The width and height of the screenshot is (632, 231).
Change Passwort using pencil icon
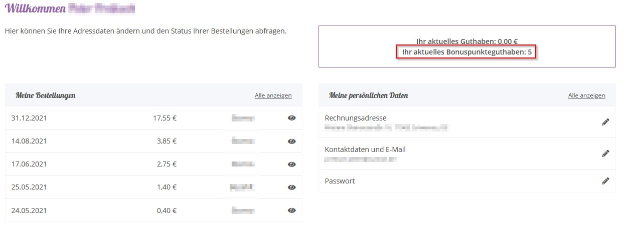point(605,180)
